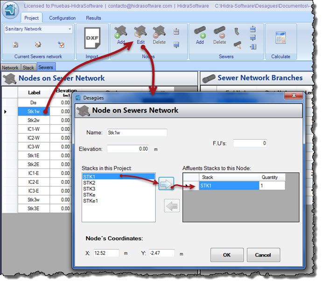The height and width of the screenshot is (283, 322).
Task: Click the edit pipe icon in Sewers group
Action: point(238,44)
